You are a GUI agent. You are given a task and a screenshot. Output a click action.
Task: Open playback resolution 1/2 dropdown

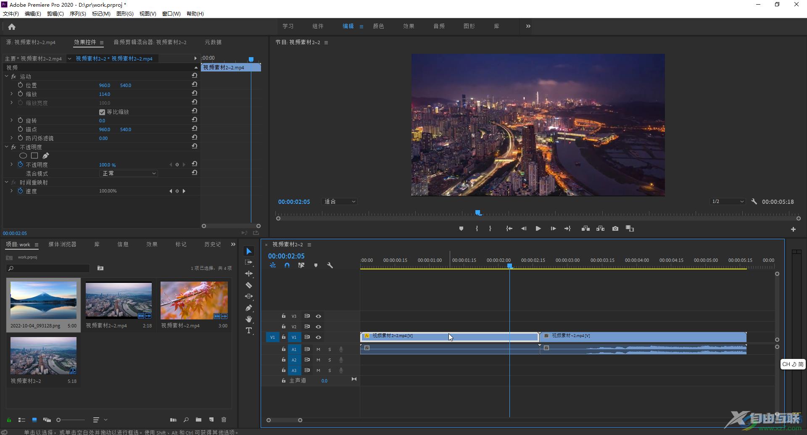pyautogui.click(x=728, y=201)
